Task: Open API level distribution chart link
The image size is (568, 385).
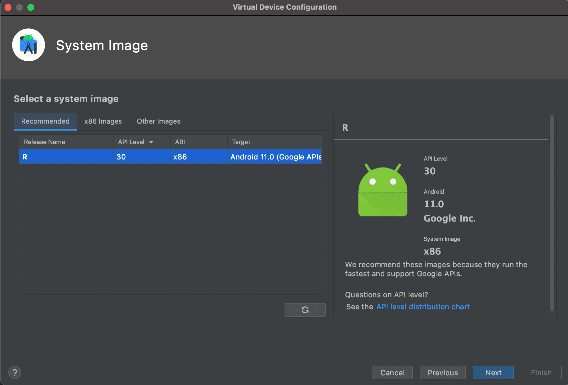Action: [423, 307]
